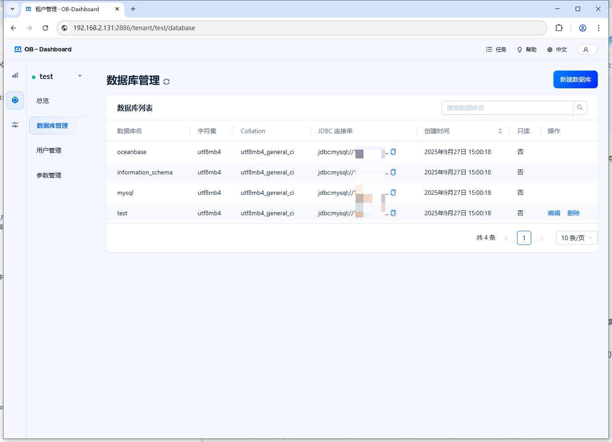
Task: Select page 1 in pagination
Action: coord(524,238)
